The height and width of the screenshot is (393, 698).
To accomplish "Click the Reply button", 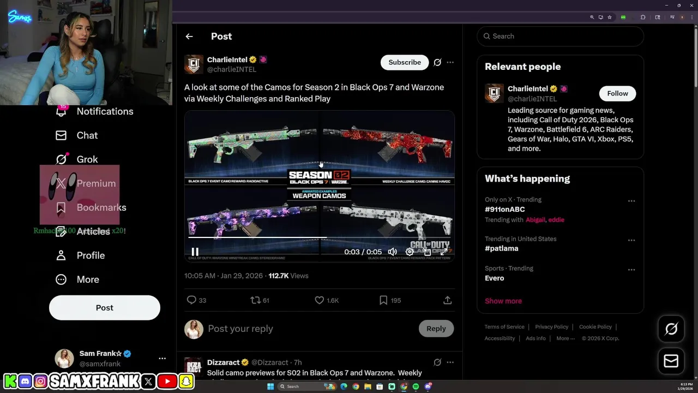I will click(x=436, y=329).
